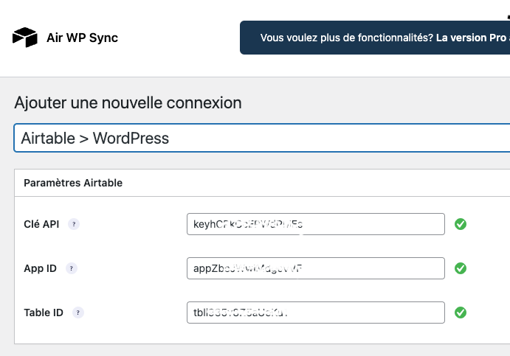
Task: Click the Air WP Sync cube logo
Action: [25, 38]
